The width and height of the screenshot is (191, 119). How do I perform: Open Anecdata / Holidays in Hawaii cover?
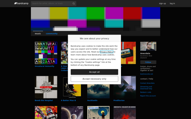[125, 112]
